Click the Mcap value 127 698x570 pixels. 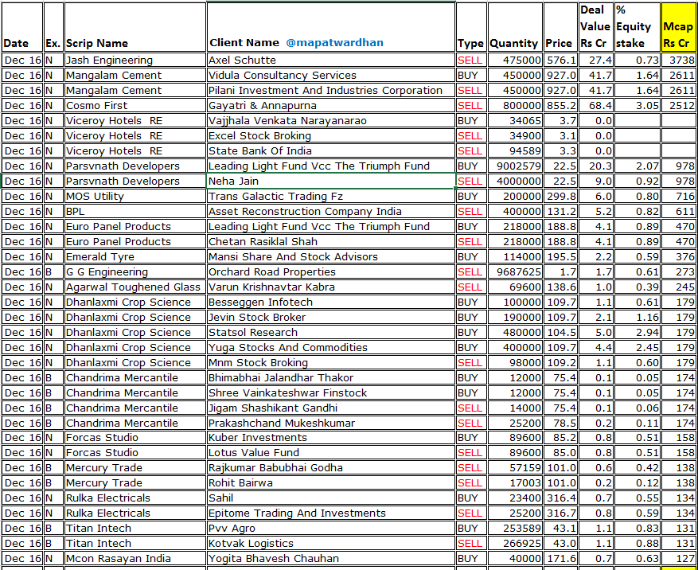click(x=678, y=559)
